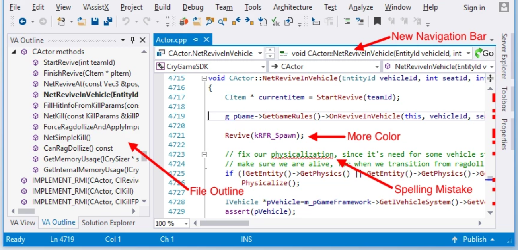Click the Navigate Backward arrow icon
Screen dimensions: 518x250
(23, 21)
